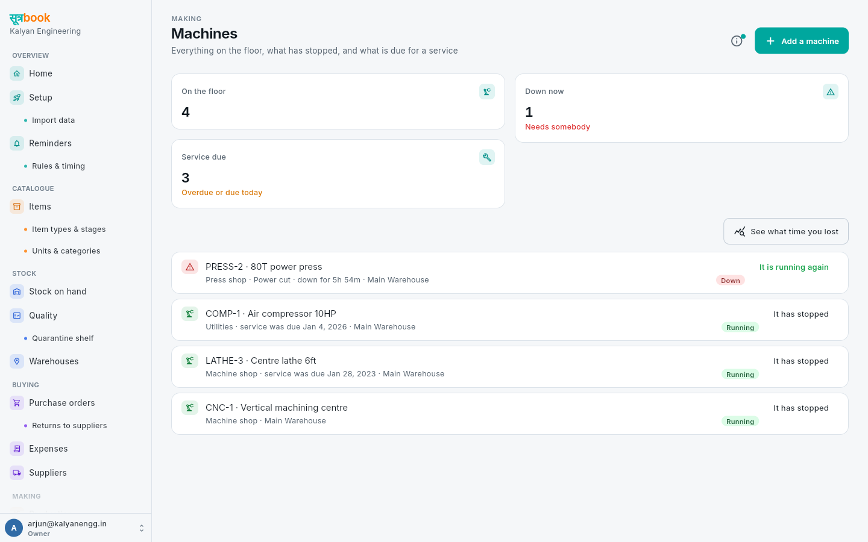Mark COMP-1 as stopped
The height and width of the screenshot is (542, 868).
click(x=801, y=314)
